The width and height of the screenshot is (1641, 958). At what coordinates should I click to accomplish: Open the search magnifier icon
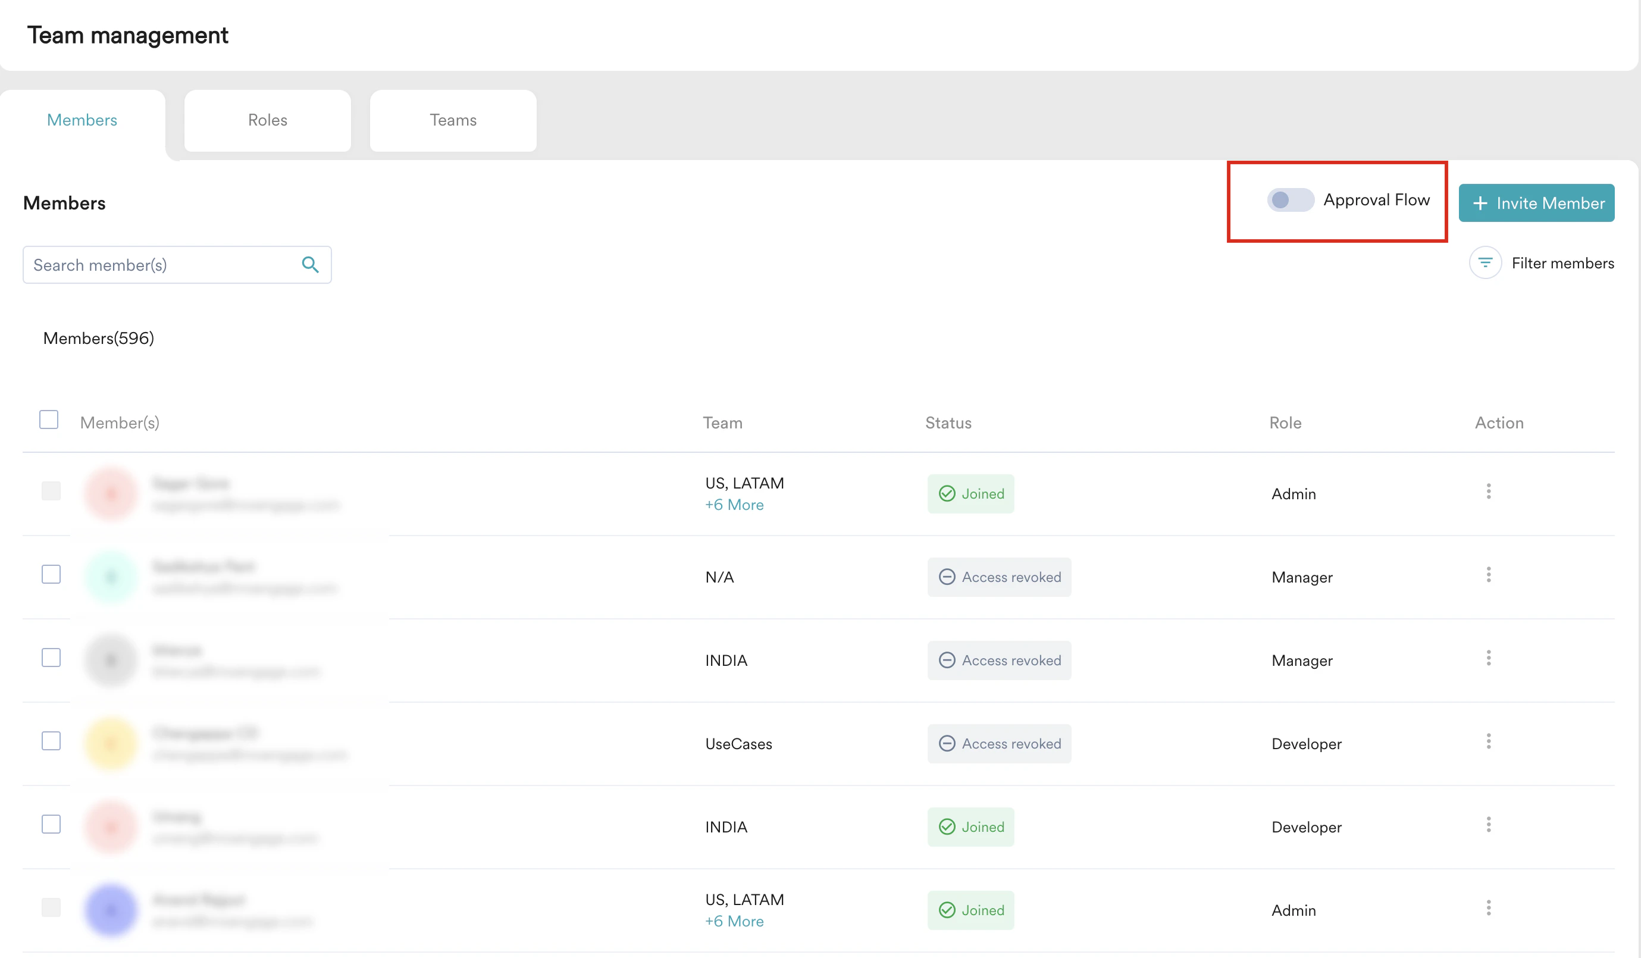coord(311,264)
